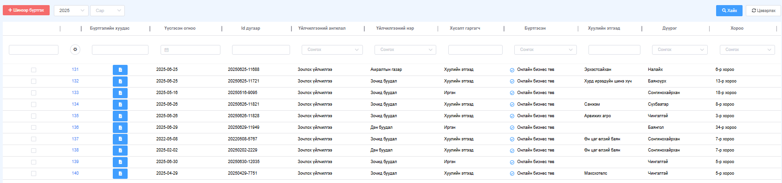Click the Шинээр бүртгэх button
782x183 pixels.
click(x=26, y=10)
